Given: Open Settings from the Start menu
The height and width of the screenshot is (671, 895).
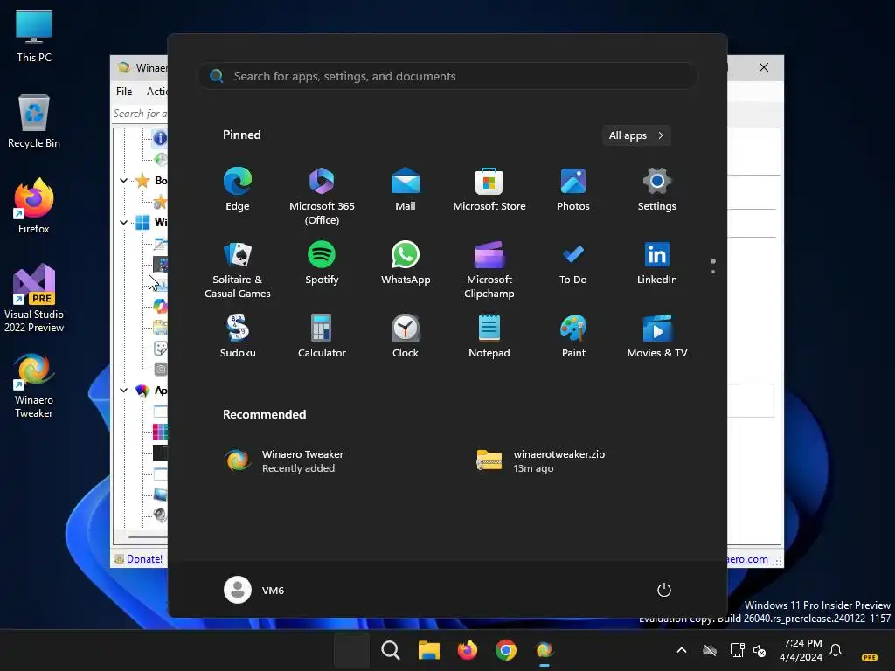Looking at the screenshot, I should (657, 190).
